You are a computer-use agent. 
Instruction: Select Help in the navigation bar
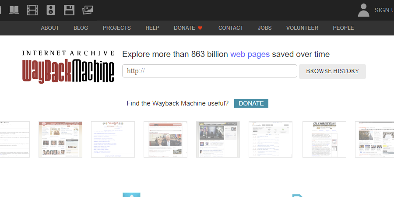click(x=152, y=28)
